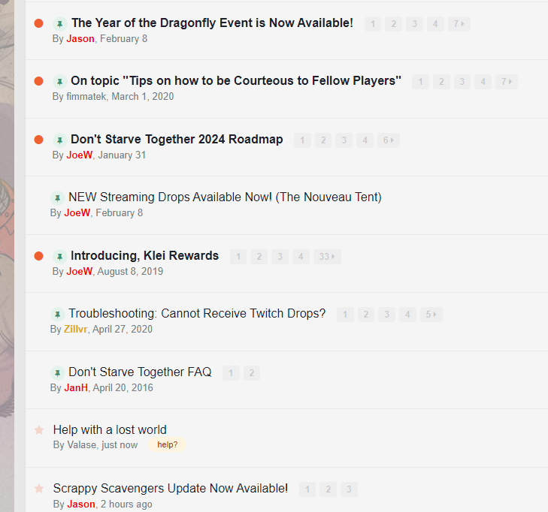Jump to last page 7 of Dragonfly Event topic
Viewport: 548px width, 512px height.
[x=459, y=24]
